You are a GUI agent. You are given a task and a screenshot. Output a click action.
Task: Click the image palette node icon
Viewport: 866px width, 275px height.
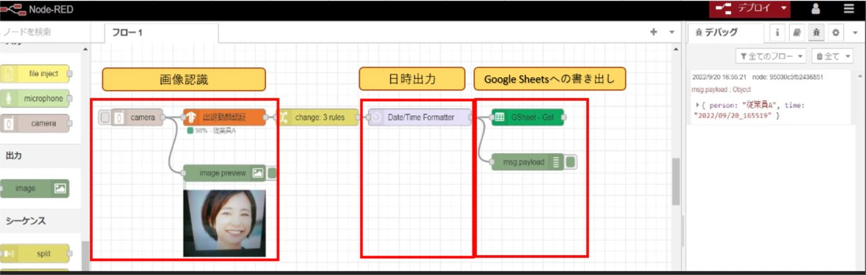pyautogui.click(x=61, y=188)
